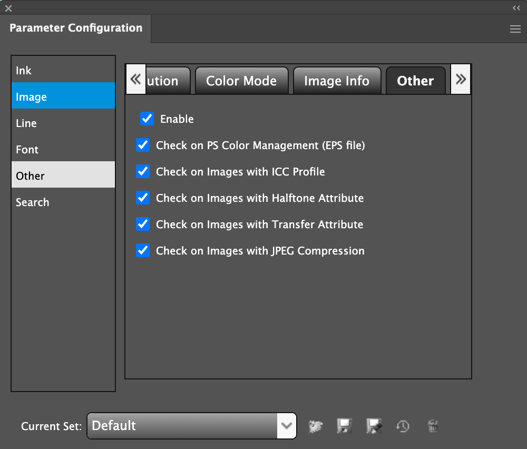The height and width of the screenshot is (449, 527).
Task: Toggle Check on PS Color Management checkbox
Action: (143, 145)
